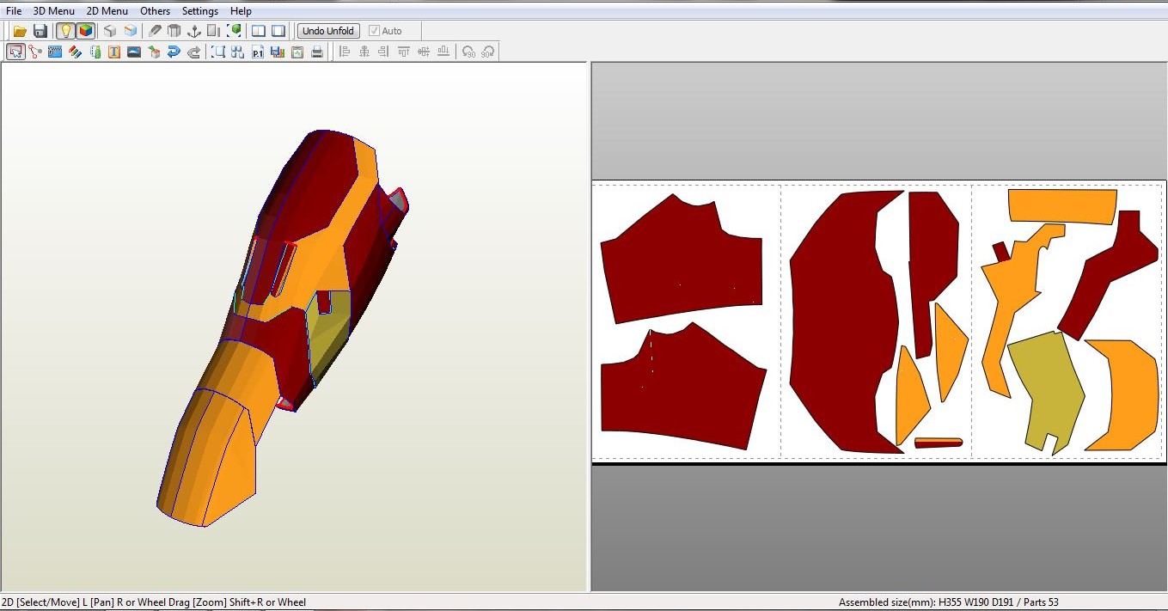Click the center horizontally align icon

(x=364, y=52)
